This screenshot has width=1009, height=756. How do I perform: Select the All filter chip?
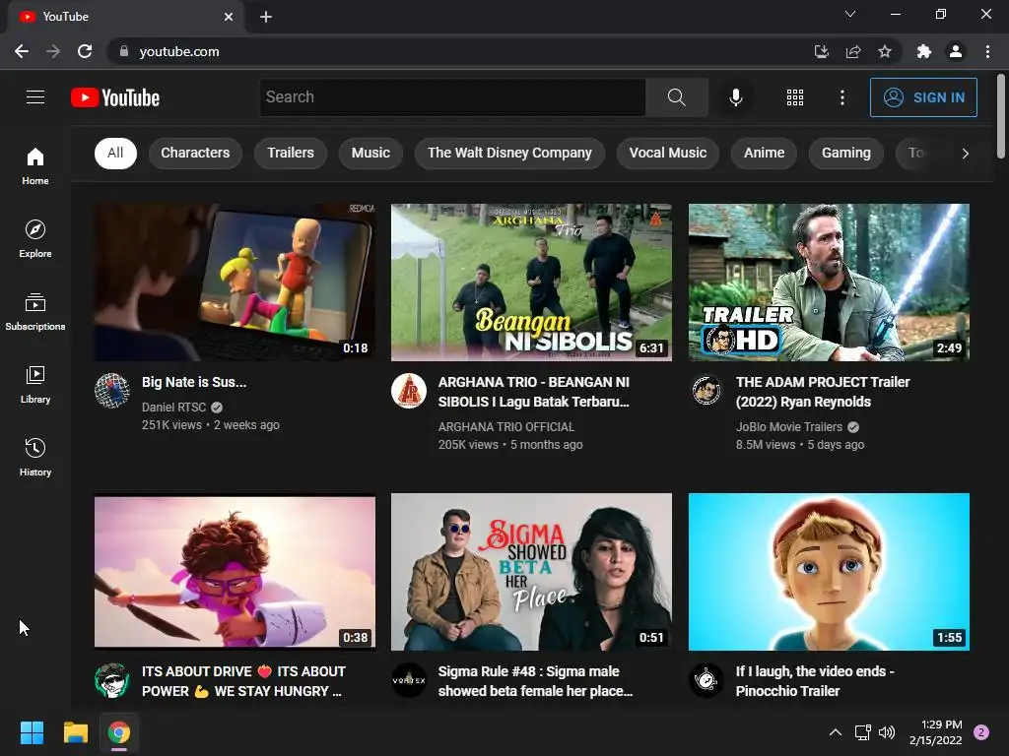tap(115, 153)
